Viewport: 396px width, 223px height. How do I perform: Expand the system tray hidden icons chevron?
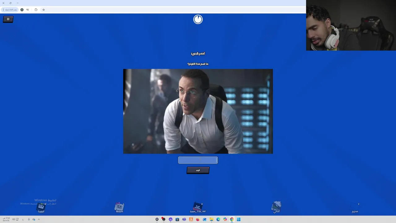coord(39,219)
